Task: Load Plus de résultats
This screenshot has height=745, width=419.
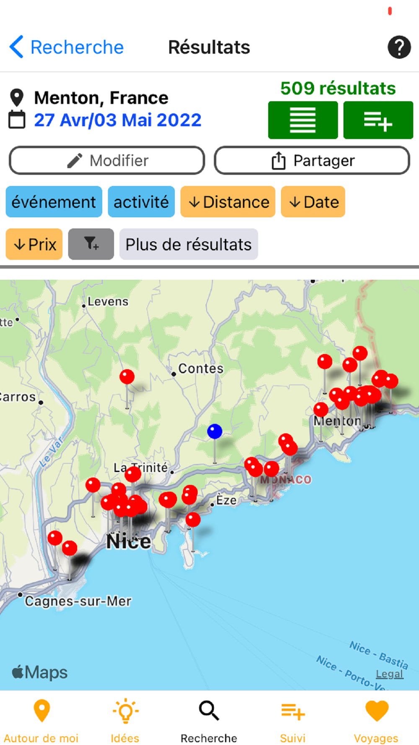Action: (x=189, y=244)
